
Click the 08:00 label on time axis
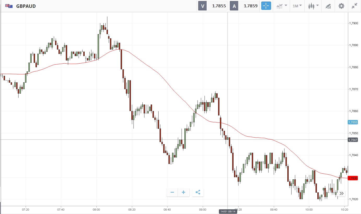96,209
